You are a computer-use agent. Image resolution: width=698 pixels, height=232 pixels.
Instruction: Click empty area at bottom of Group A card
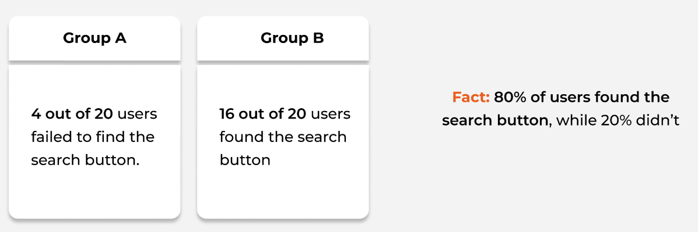click(94, 195)
